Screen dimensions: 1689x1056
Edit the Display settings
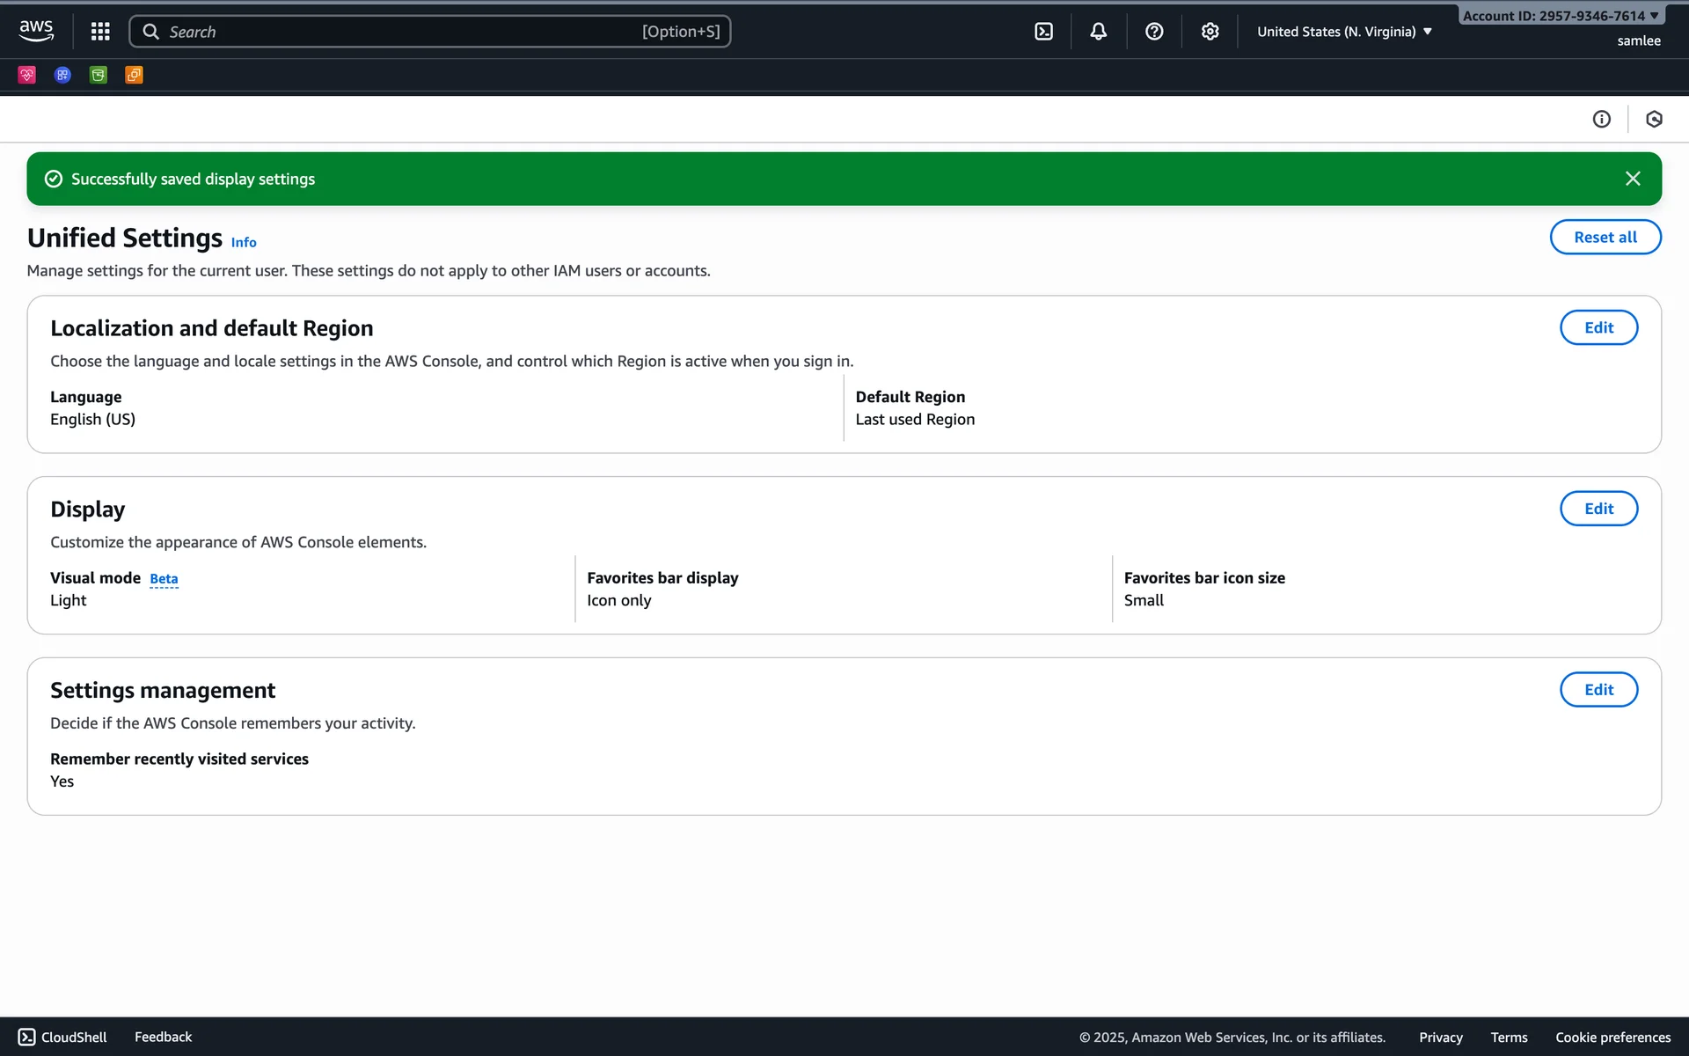click(1598, 509)
